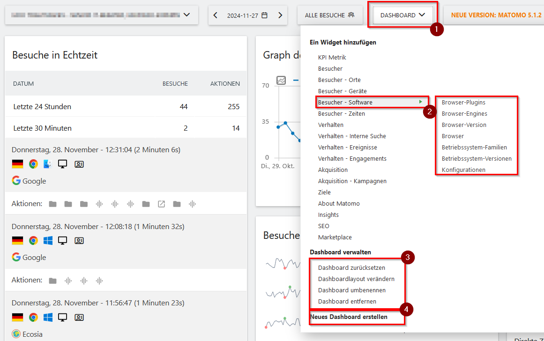Click Dashboardlayout verändern
The height and width of the screenshot is (341, 544).
pos(356,279)
